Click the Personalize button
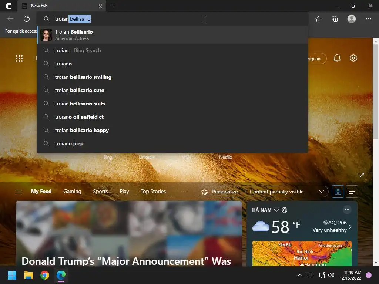Screen dimensions: 379x284 pyautogui.click(x=219, y=192)
